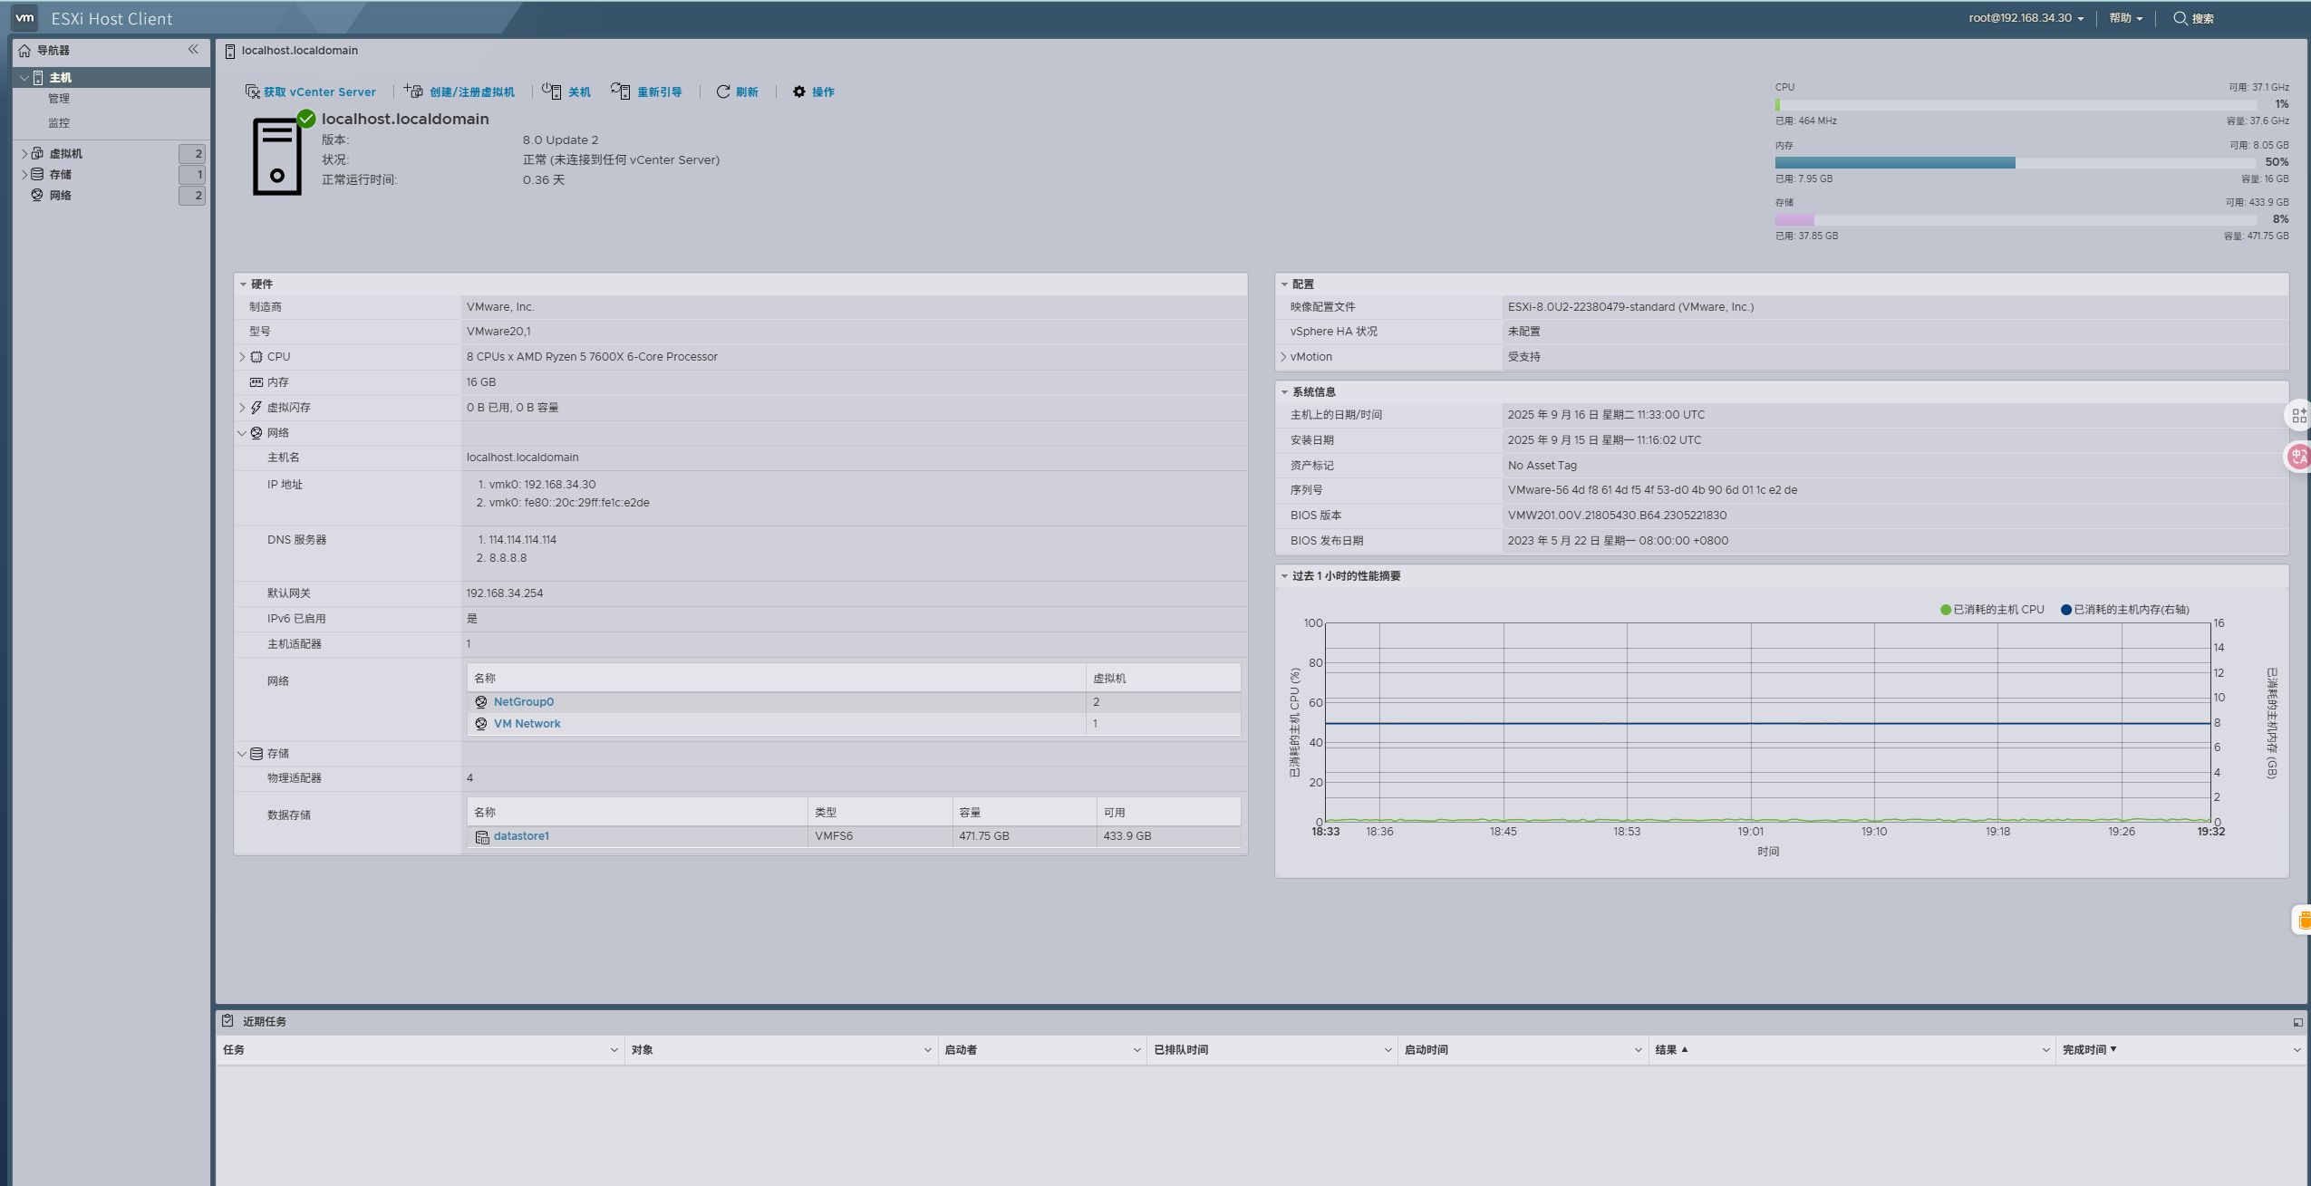This screenshot has height=1186, width=2311.
Task: Open the NetGroup0 network link
Action: [x=523, y=702]
